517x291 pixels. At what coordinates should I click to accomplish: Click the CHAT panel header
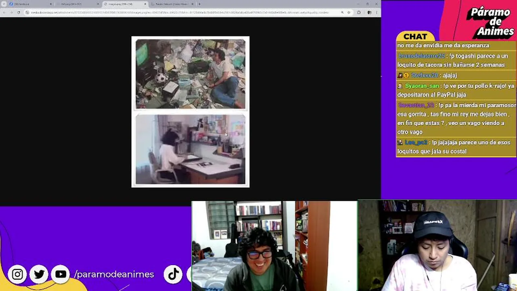tap(415, 36)
